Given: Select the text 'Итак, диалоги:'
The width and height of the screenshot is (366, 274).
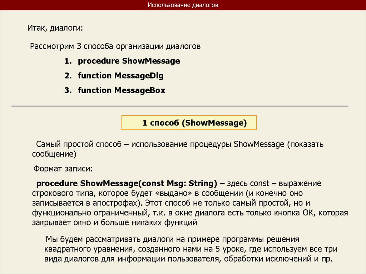Looking at the screenshot, I should click(55, 28).
